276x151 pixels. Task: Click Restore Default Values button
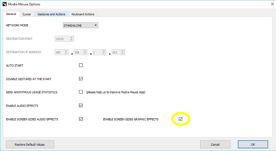coord(30,145)
